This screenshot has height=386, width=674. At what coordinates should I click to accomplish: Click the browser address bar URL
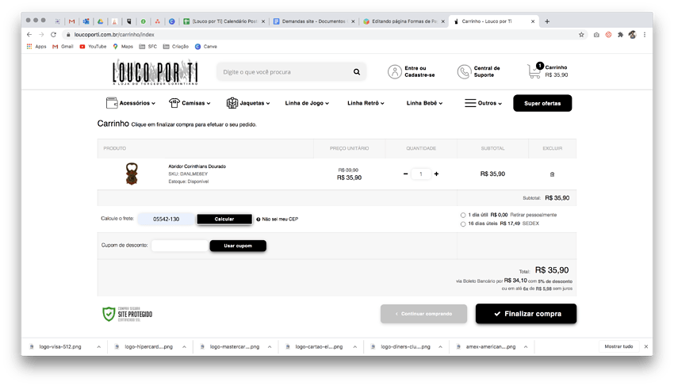pos(114,34)
